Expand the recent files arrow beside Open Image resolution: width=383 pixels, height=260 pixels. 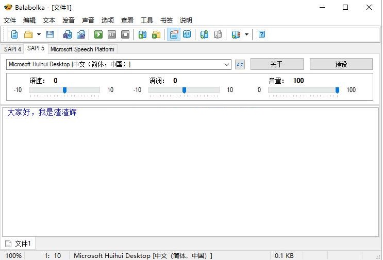point(39,34)
